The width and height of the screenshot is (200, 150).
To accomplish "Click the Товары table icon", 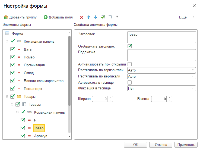I will tap(24, 104).
